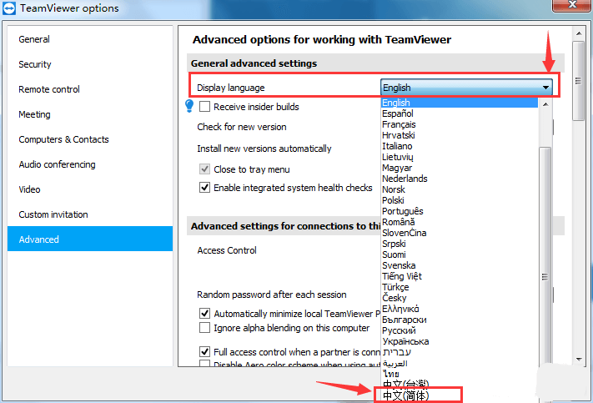Viewport: 593px width, 403px height.
Task: Choose Français from the language list
Action: point(459,124)
